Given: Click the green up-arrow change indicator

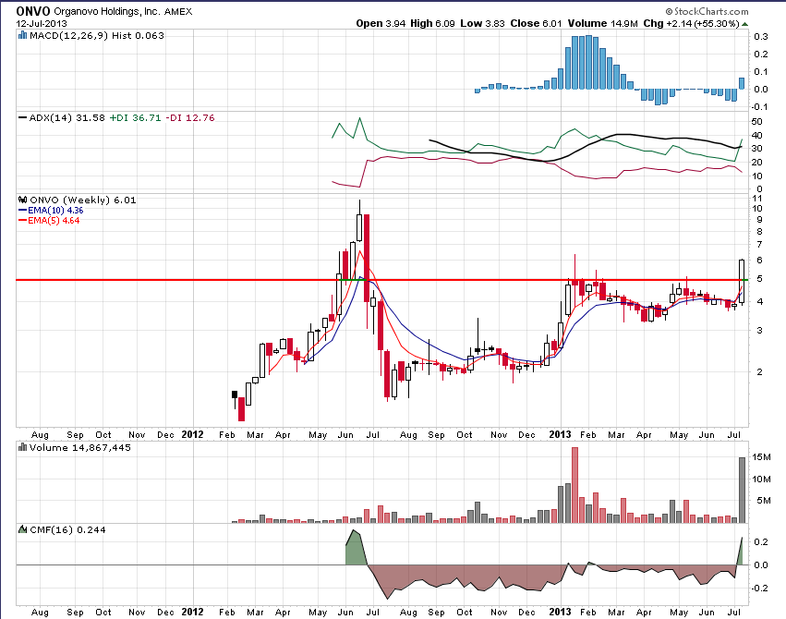Looking at the screenshot, I should pos(744,24).
